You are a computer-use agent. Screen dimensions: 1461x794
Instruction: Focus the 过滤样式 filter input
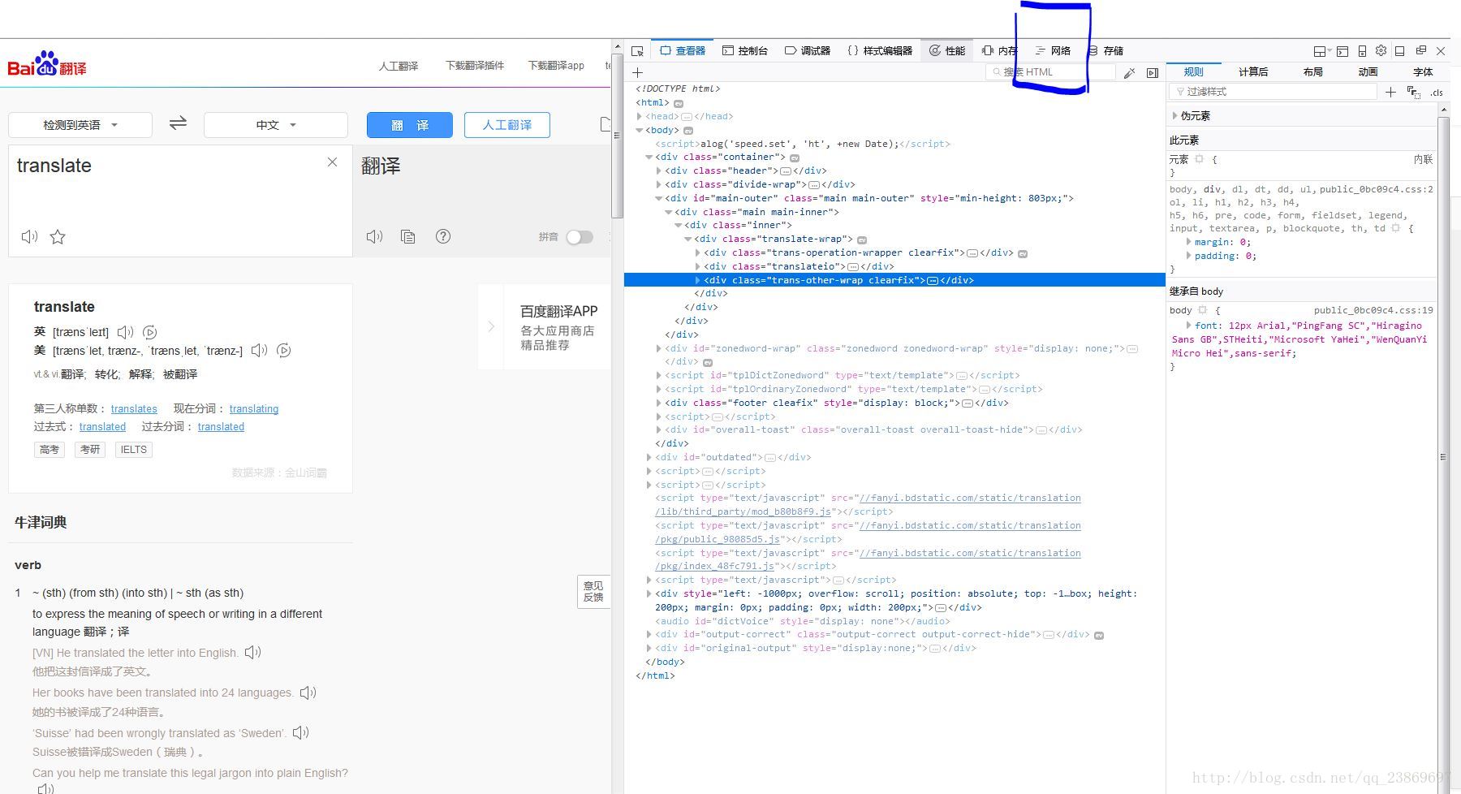[x=1274, y=92]
